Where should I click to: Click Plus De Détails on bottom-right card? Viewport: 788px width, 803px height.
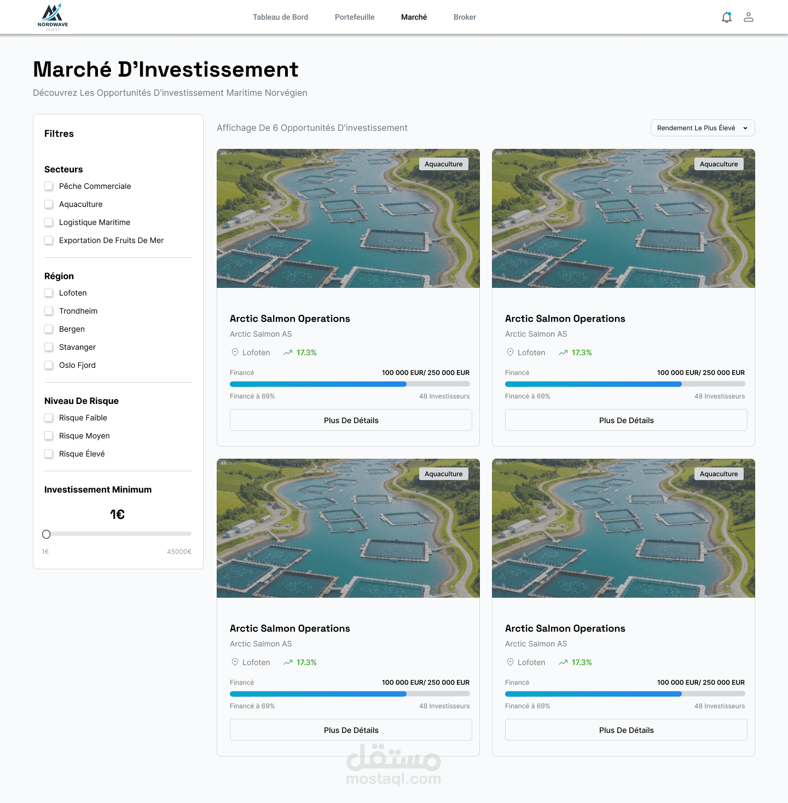(x=626, y=730)
